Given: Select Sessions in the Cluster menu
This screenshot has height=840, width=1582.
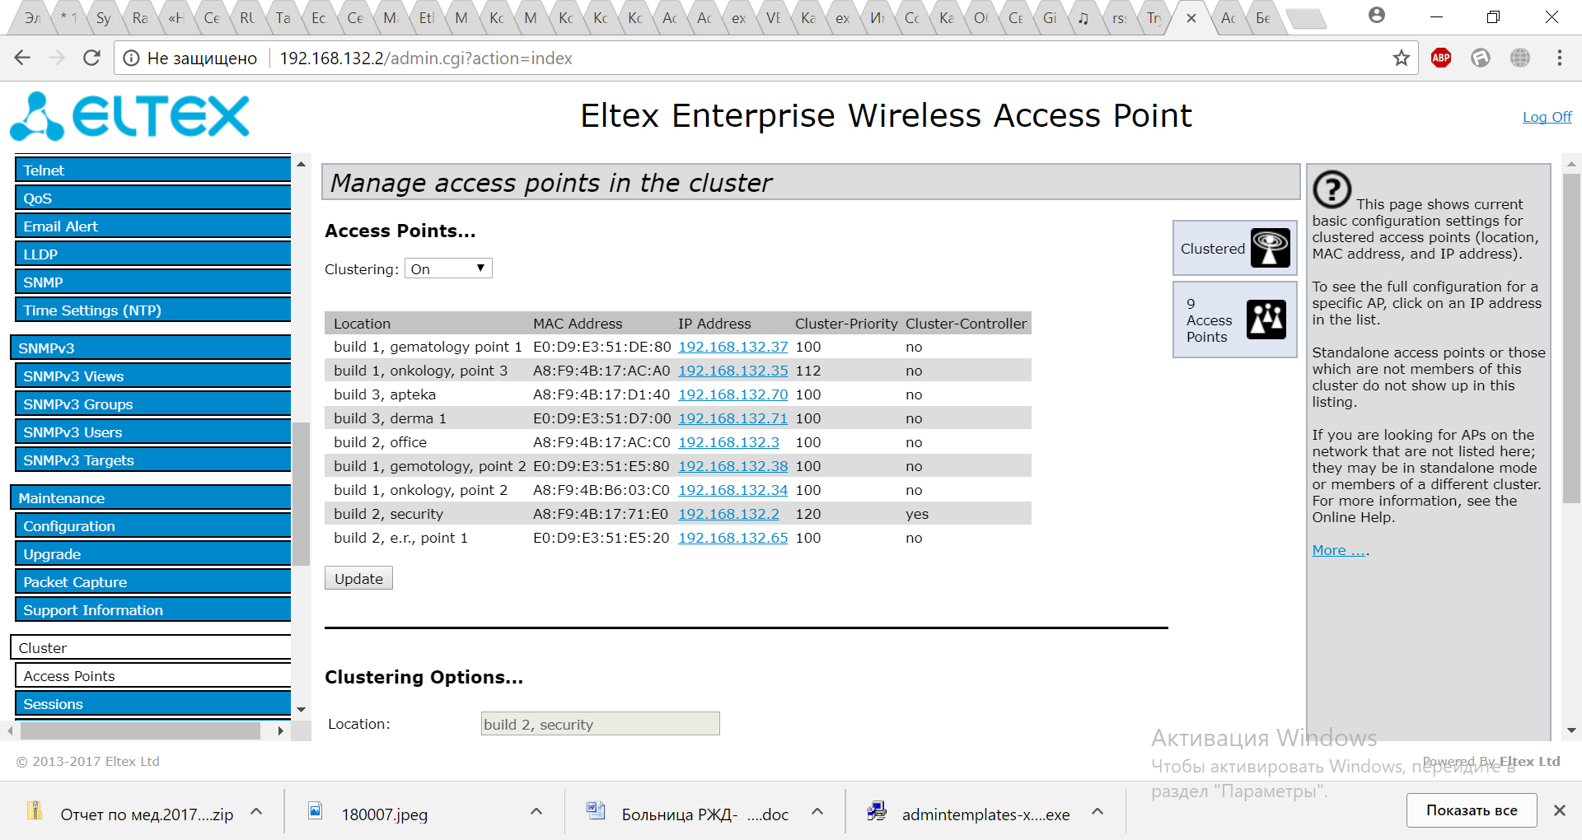Looking at the screenshot, I should 153,704.
